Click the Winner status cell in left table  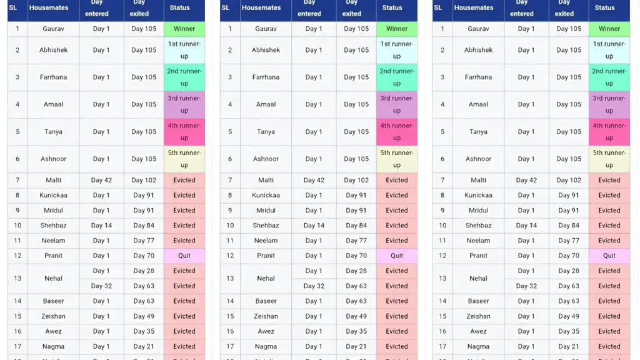pyautogui.click(x=184, y=29)
